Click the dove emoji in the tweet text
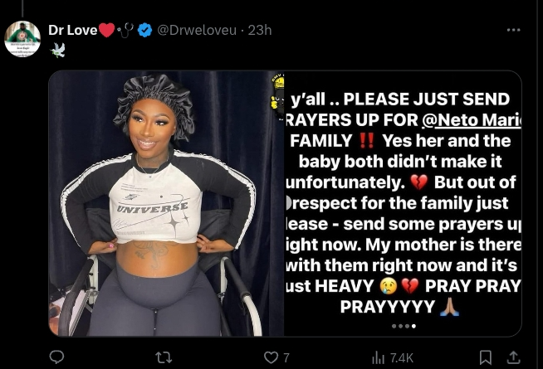543x369 pixels. coord(57,50)
